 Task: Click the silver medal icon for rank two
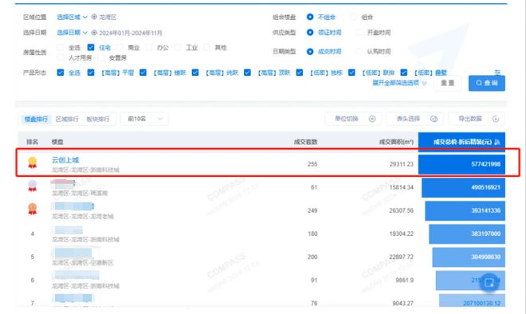(x=32, y=186)
